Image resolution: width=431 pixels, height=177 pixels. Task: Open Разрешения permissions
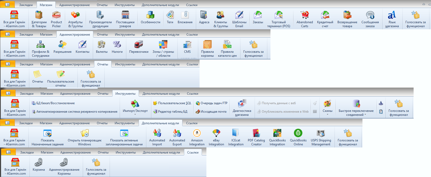(62, 47)
